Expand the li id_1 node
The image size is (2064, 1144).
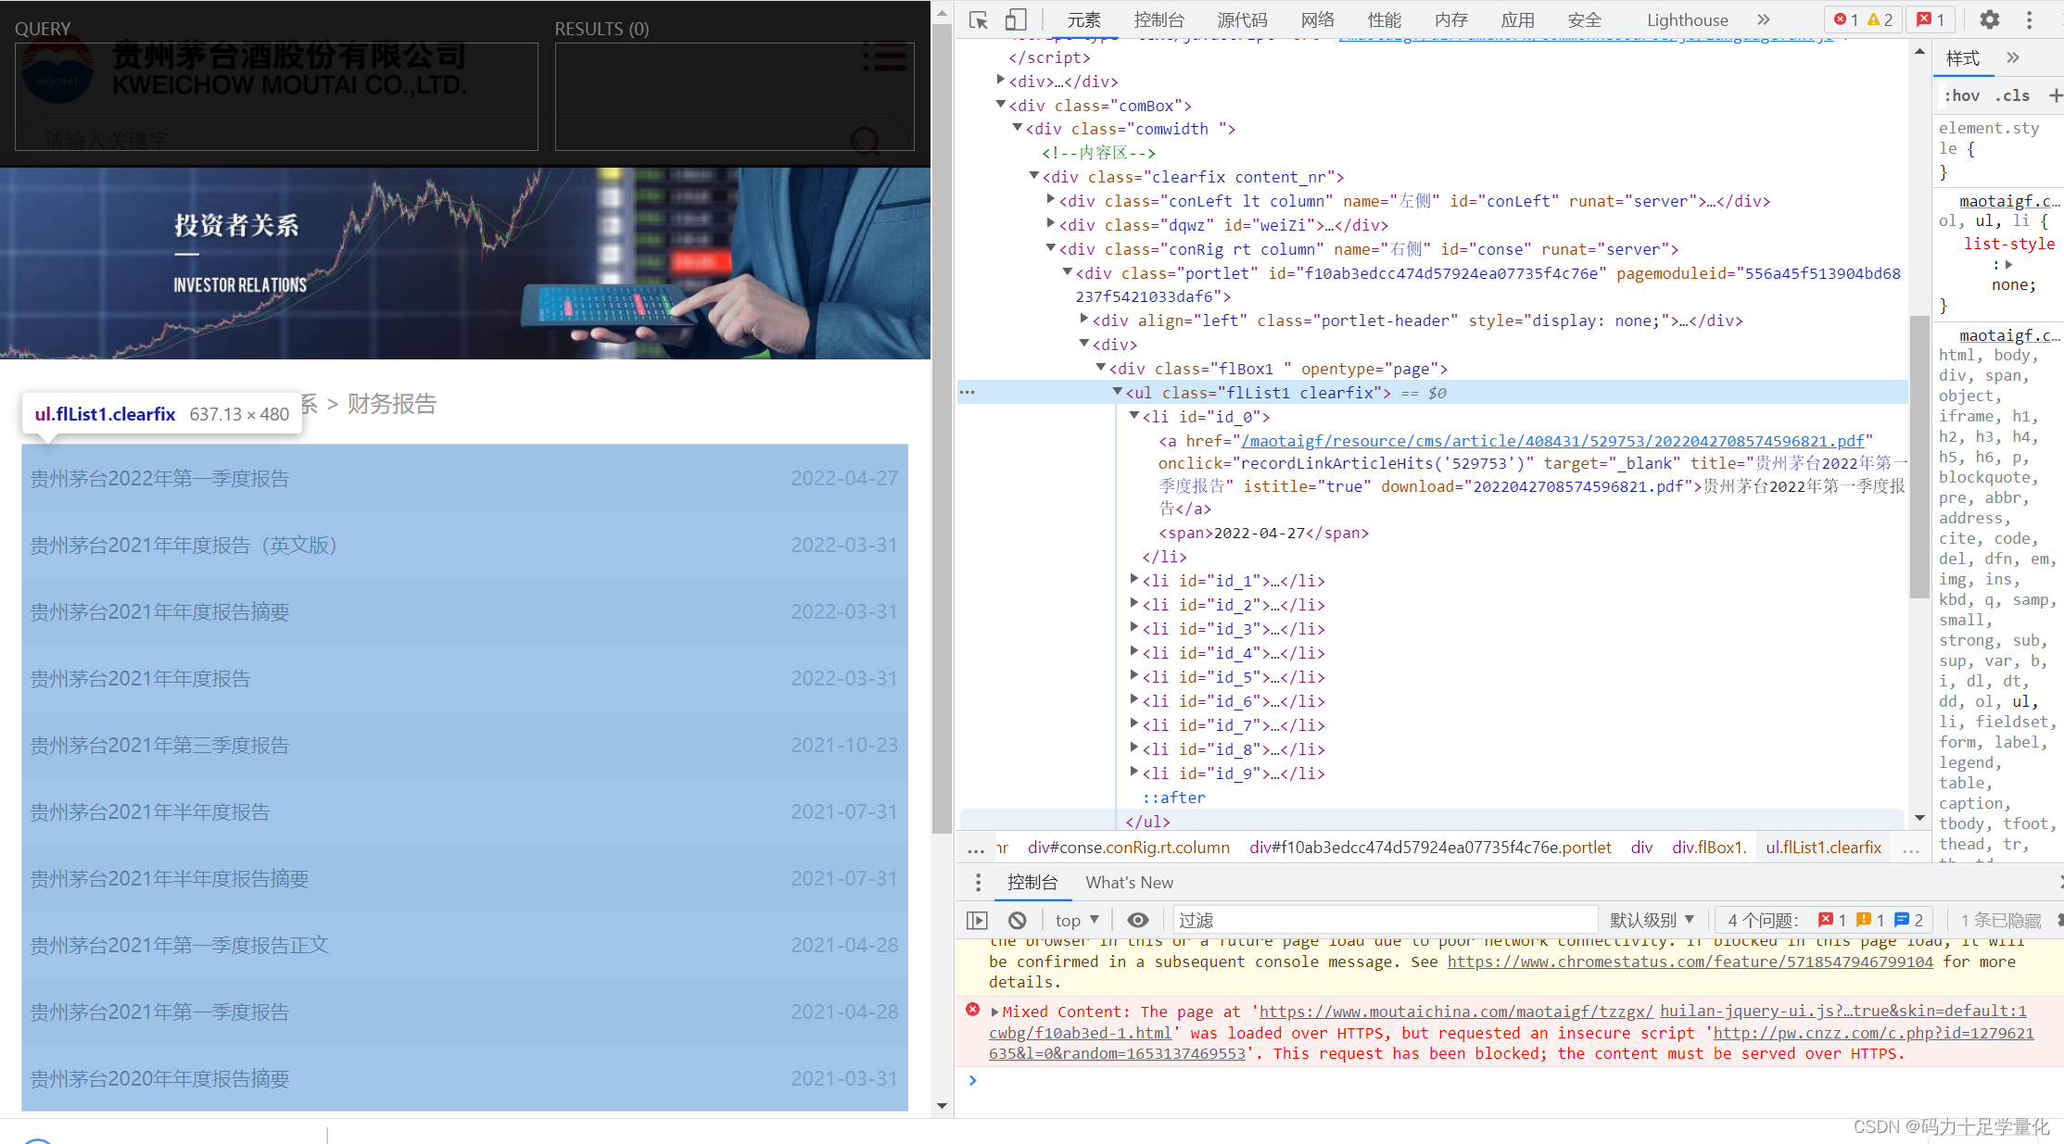[1133, 580]
